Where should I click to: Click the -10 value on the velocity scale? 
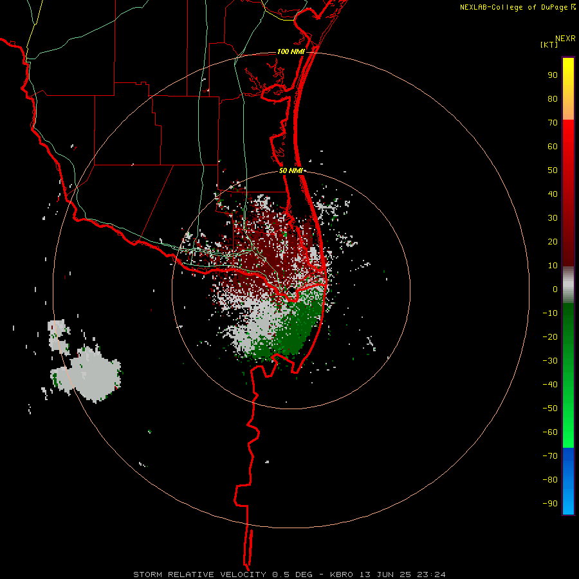pos(550,313)
